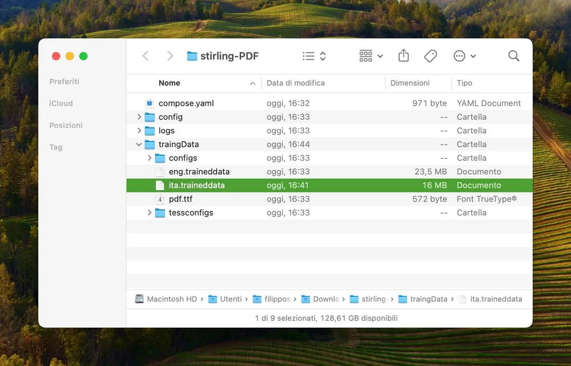Select Preferiti in the sidebar
The image size is (571, 366).
point(64,81)
